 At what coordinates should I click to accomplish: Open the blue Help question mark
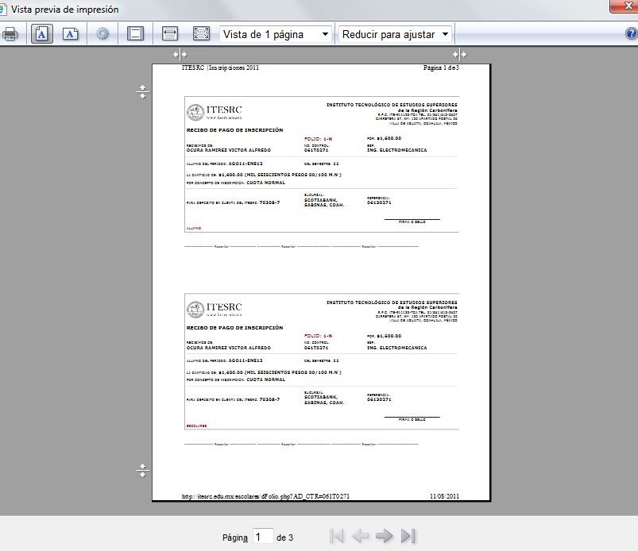[x=631, y=34]
